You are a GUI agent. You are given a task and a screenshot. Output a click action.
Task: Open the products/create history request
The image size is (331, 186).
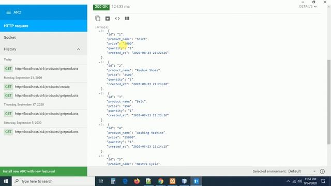43,87
